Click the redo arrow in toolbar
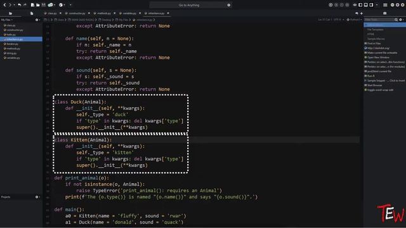Screen dimensions: 406x228 [x=25, y=5]
